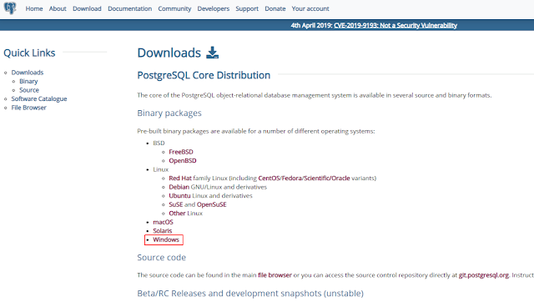
Task: Click the Linux list item label
Action: pyautogui.click(x=161, y=169)
